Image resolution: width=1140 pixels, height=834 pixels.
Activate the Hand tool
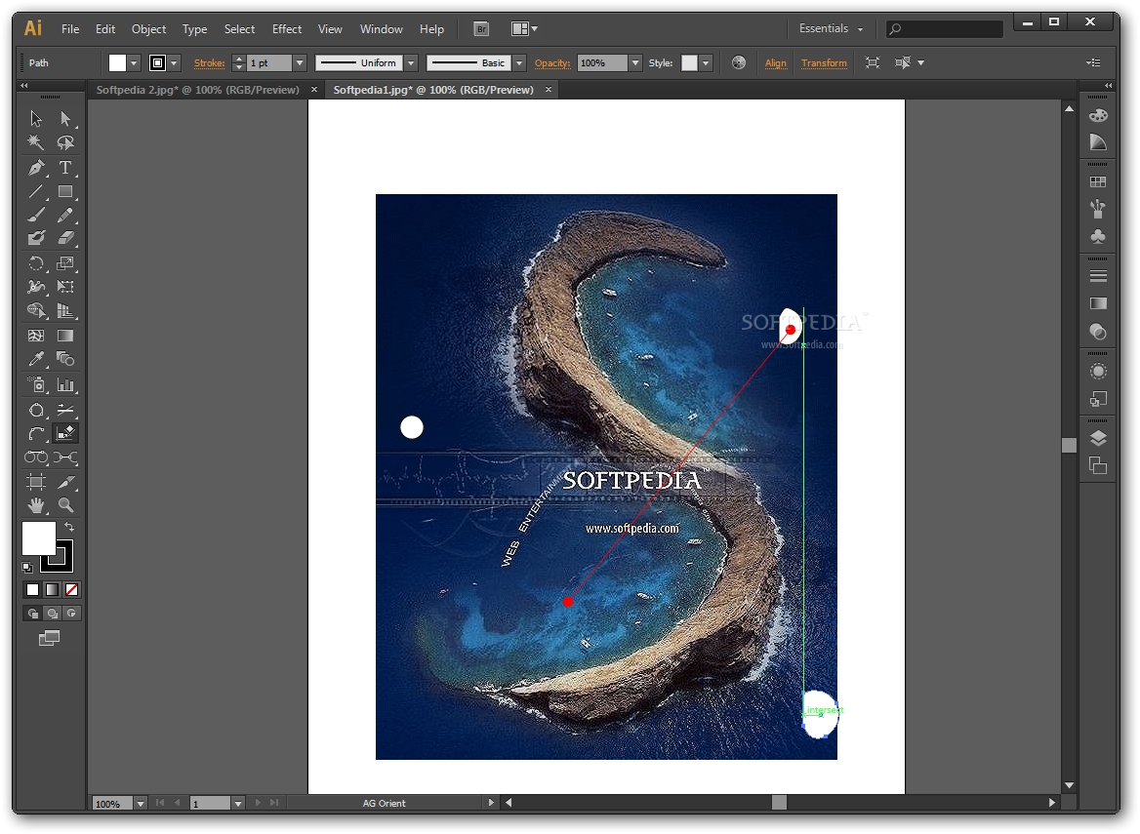click(x=35, y=505)
